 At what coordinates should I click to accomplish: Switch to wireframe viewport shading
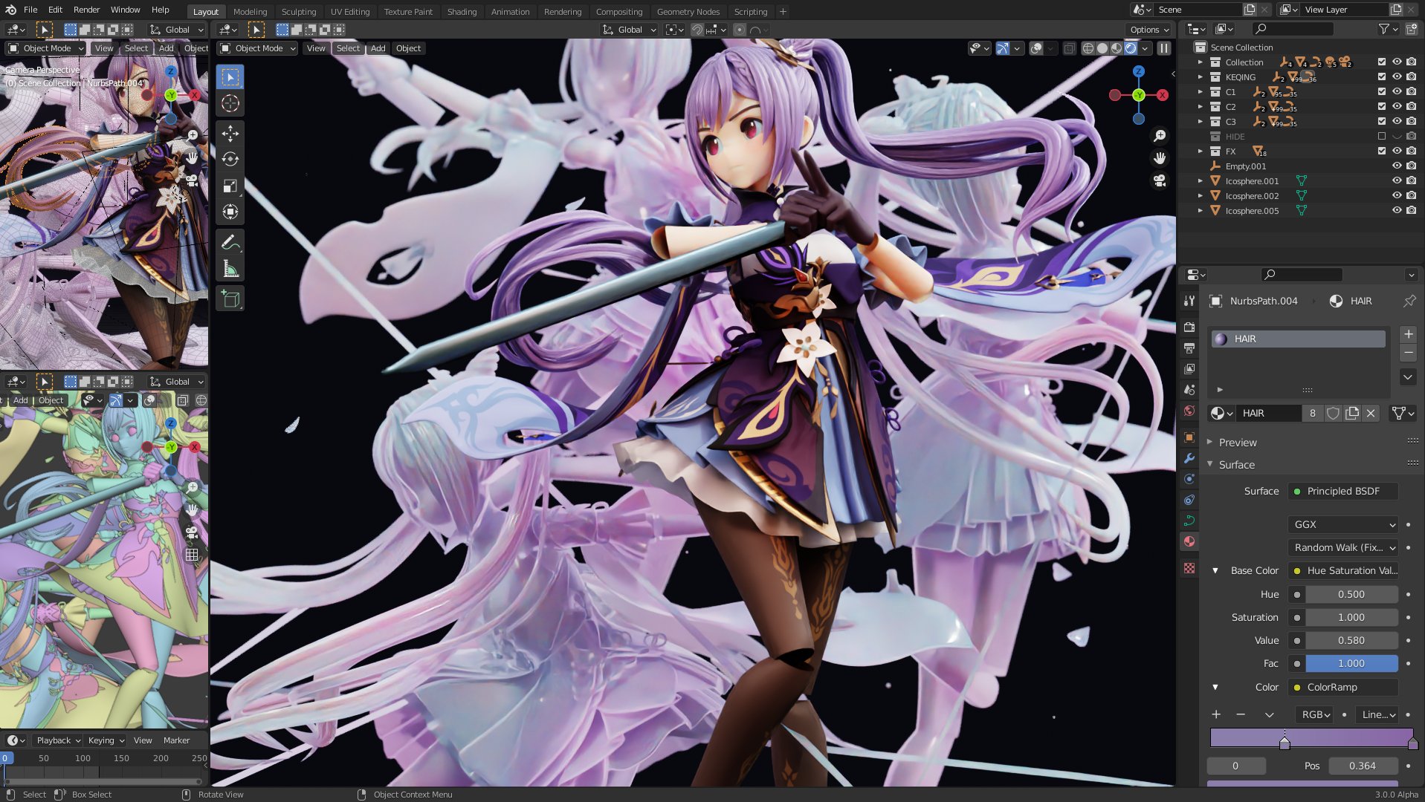[1088, 48]
